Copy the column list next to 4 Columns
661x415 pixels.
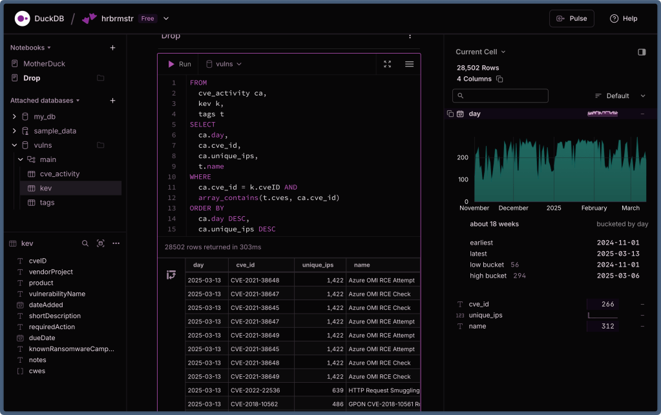(x=499, y=79)
